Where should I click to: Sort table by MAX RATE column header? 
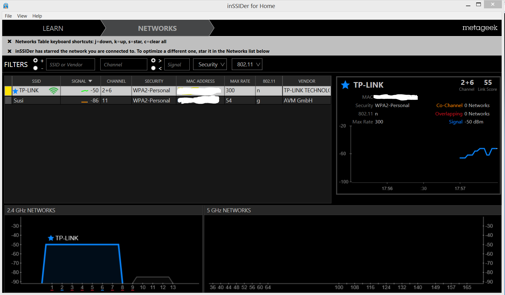pyautogui.click(x=240, y=81)
